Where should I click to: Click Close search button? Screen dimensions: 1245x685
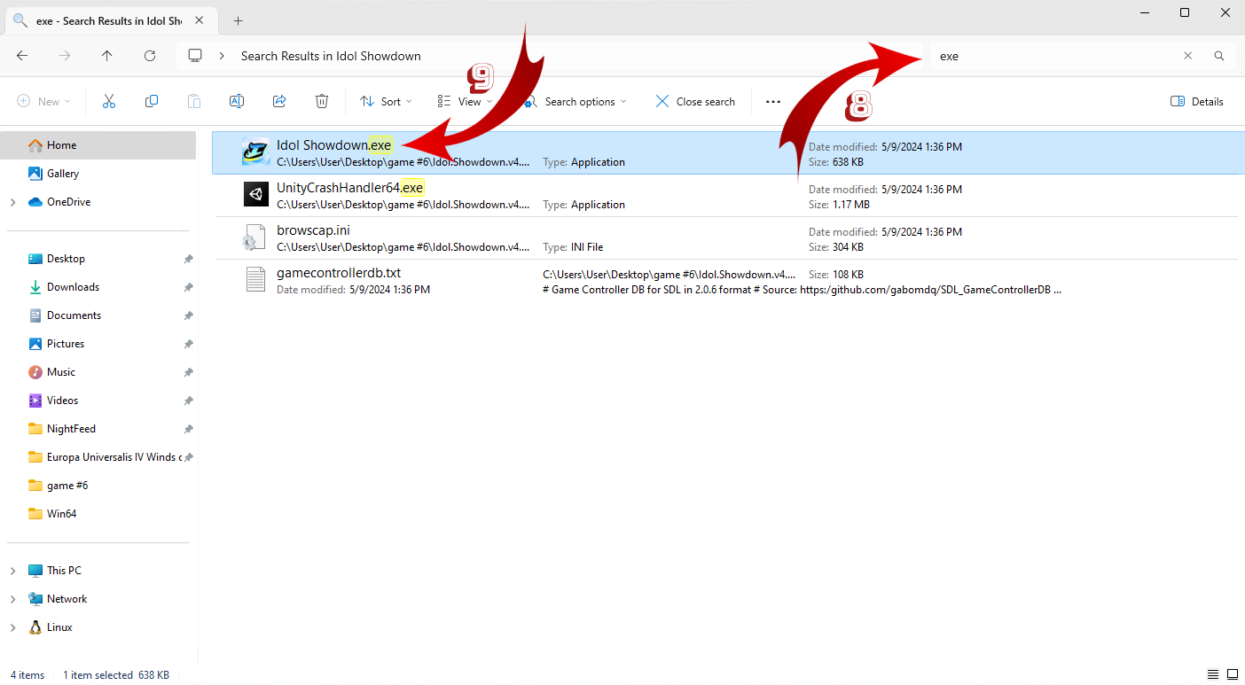click(695, 102)
